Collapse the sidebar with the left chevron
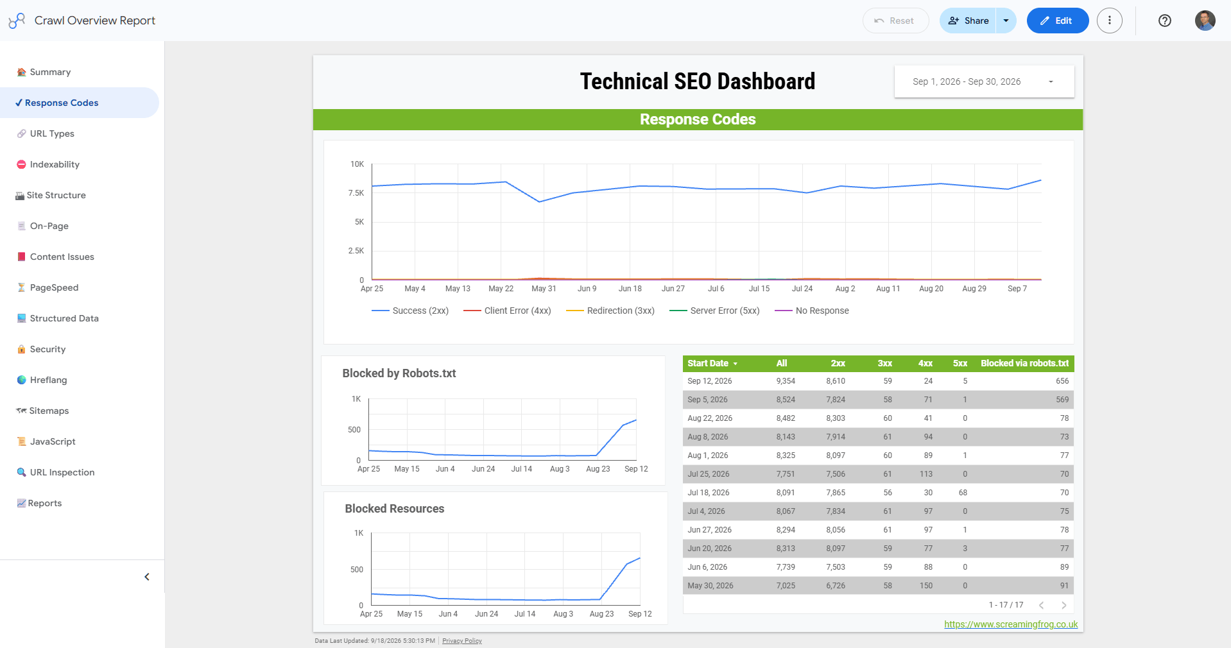 click(x=147, y=577)
